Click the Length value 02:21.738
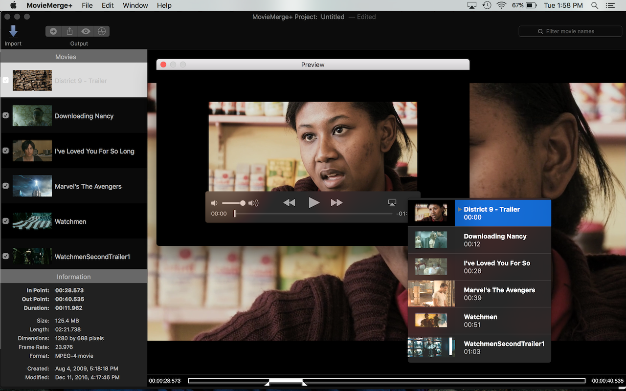 point(68,329)
